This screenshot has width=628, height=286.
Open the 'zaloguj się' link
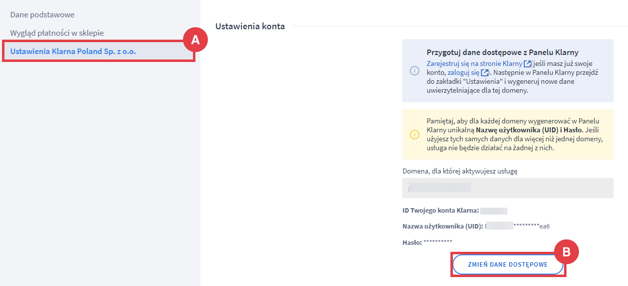[464, 72]
